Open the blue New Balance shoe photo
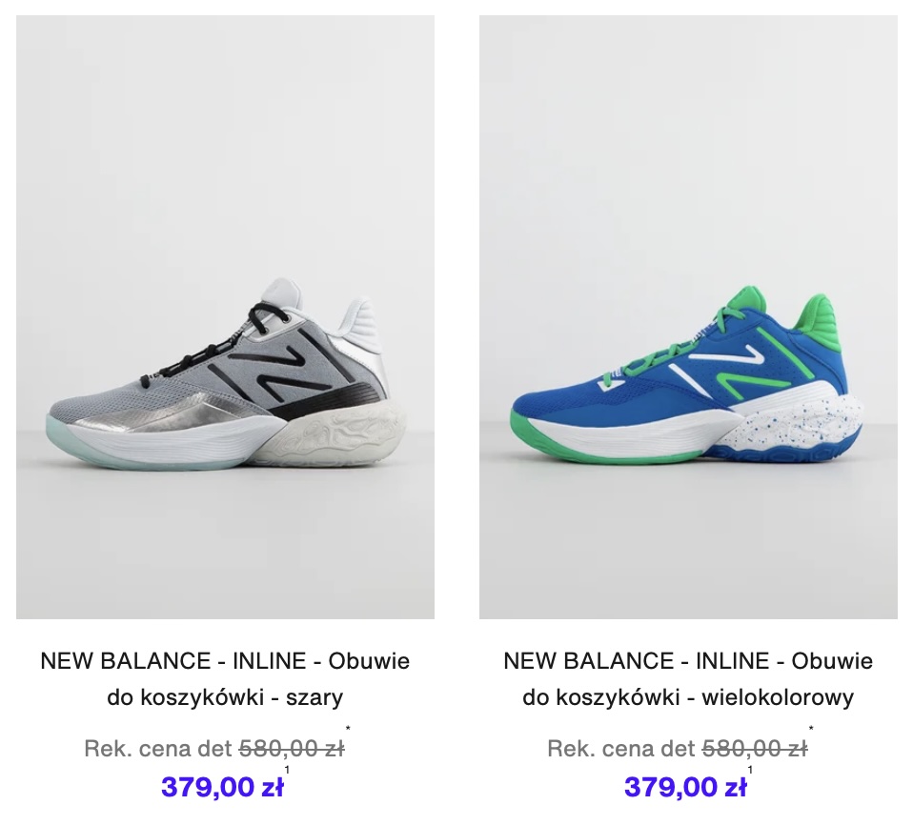This screenshot has width=913, height=825. 688,316
